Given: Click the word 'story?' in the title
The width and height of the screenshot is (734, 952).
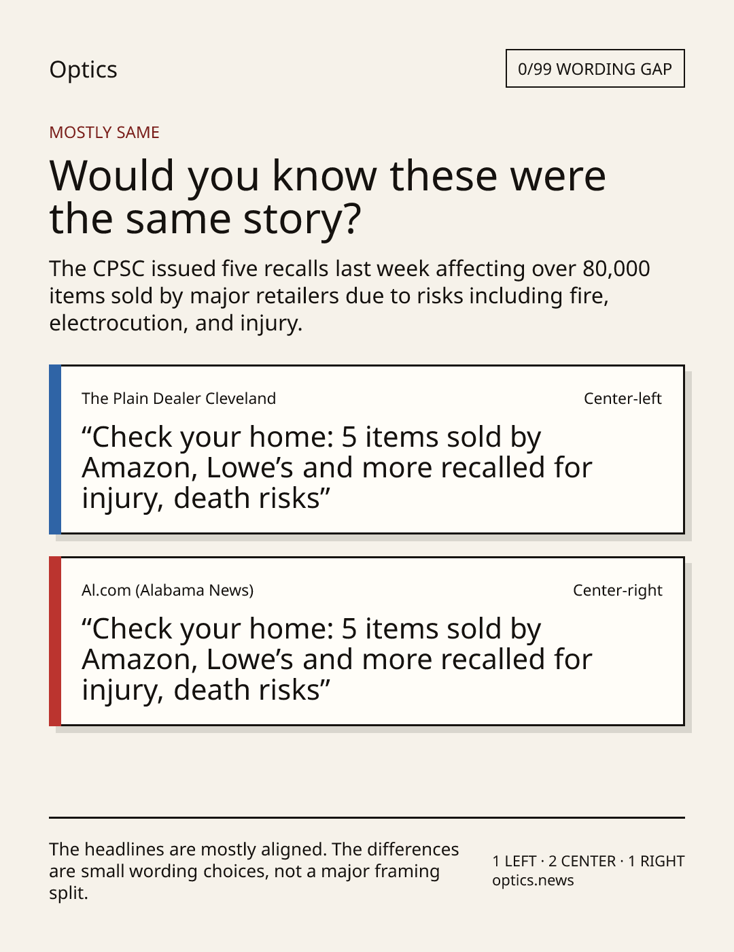Looking at the screenshot, I should click(x=302, y=219).
